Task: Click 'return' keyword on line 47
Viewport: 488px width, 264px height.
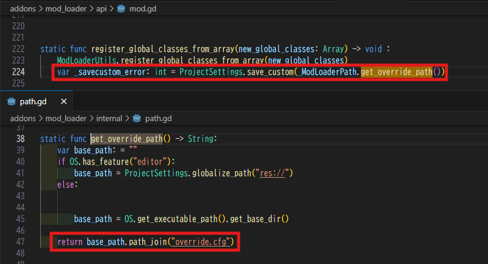Action: click(x=70, y=242)
